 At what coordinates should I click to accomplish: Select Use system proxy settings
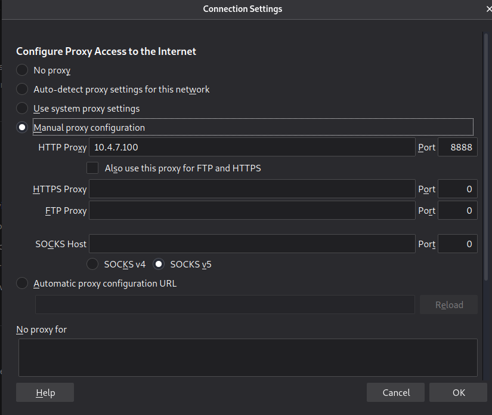(22, 109)
